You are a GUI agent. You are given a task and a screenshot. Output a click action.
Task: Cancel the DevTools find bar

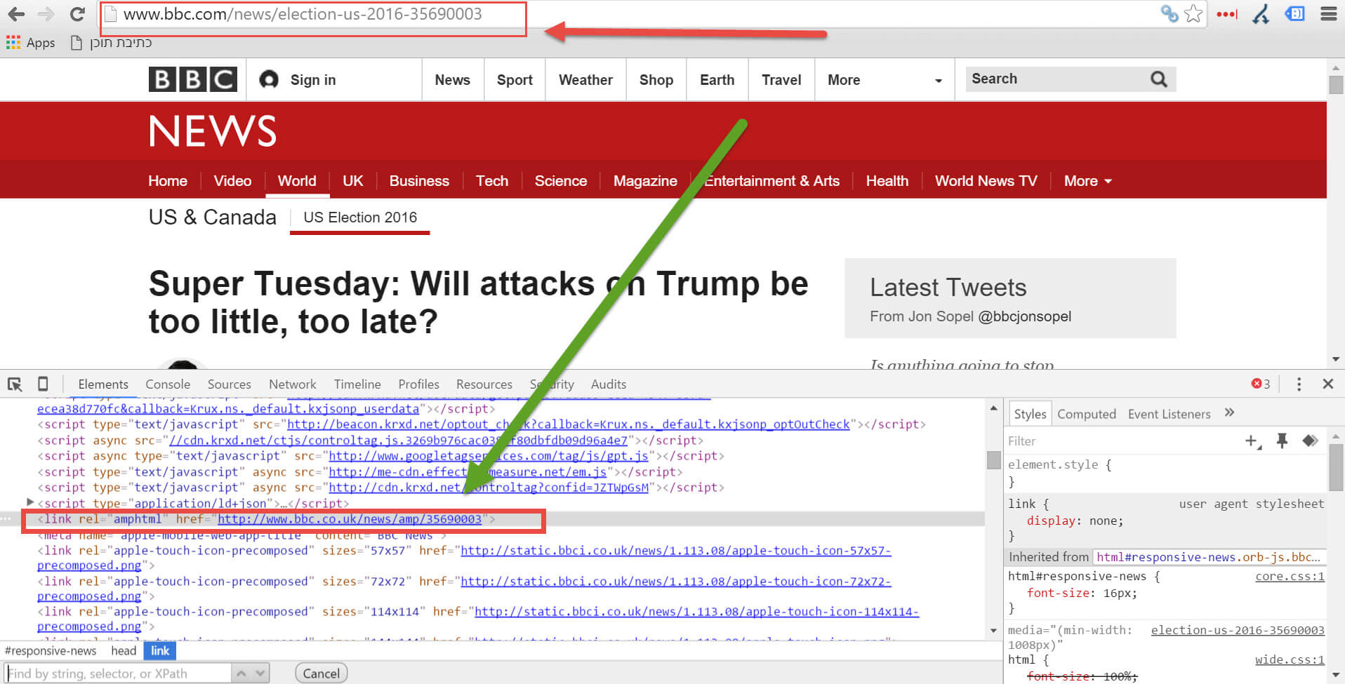click(321, 673)
